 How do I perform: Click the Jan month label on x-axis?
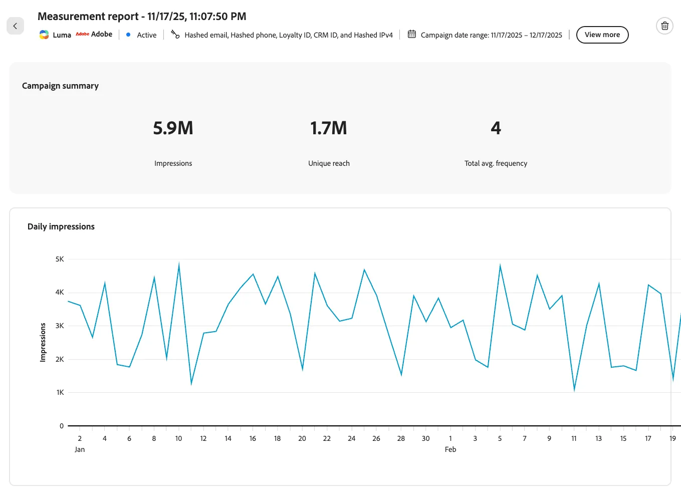(x=80, y=449)
